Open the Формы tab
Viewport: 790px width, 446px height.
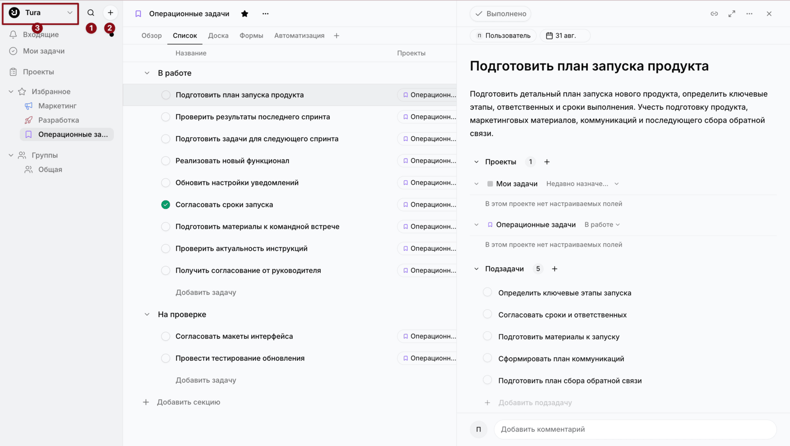coord(251,36)
